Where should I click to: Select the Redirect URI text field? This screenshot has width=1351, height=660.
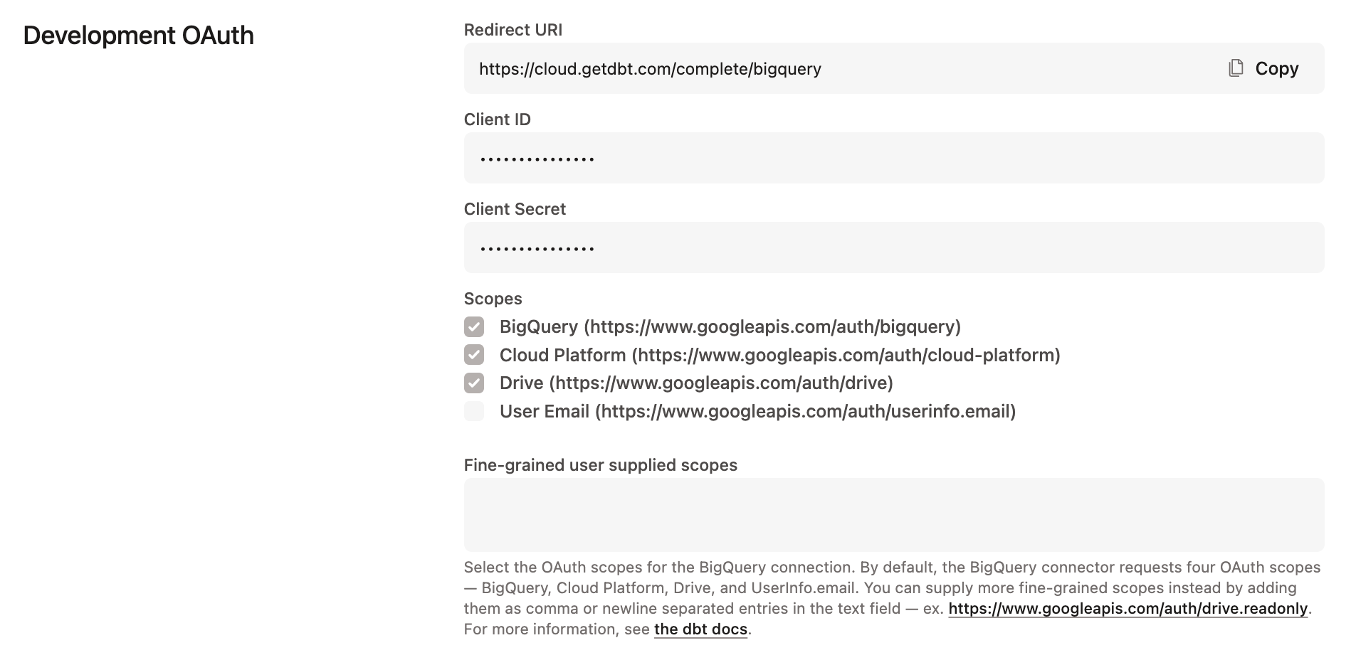click(783, 68)
